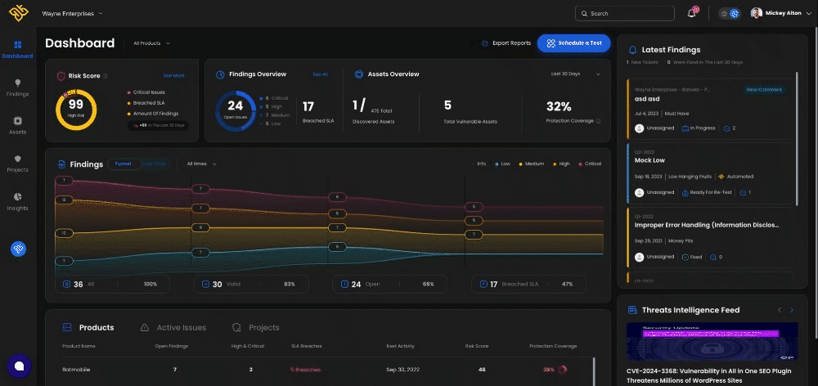This screenshot has width=818, height=386.
Task: Toggle Info series in chart legend
Action: [481, 164]
